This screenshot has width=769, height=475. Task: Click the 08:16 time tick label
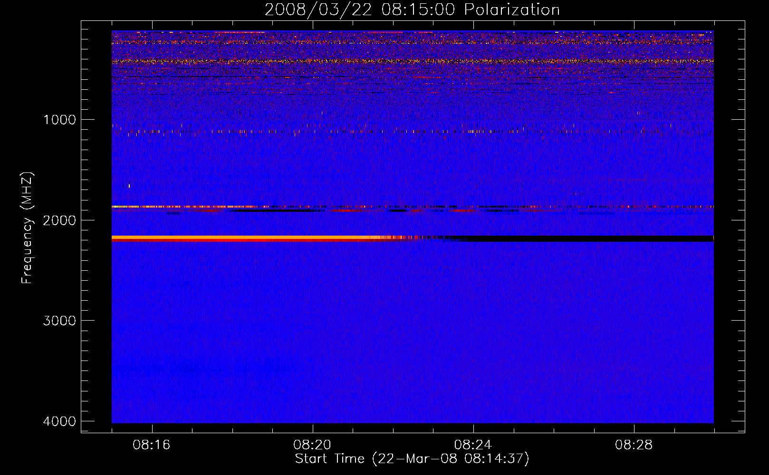coord(152,445)
